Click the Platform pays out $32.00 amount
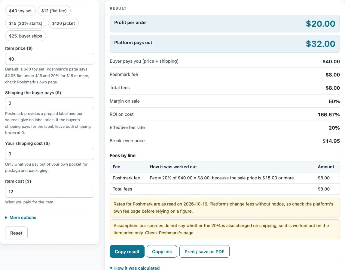Image resolution: width=345 pixels, height=270 pixels. pyautogui.click(x=320, y=44)
